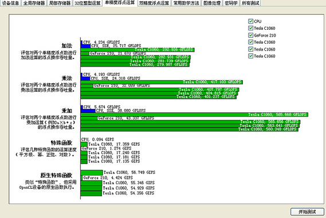Click the 乘法 section heading

[66, 78]
